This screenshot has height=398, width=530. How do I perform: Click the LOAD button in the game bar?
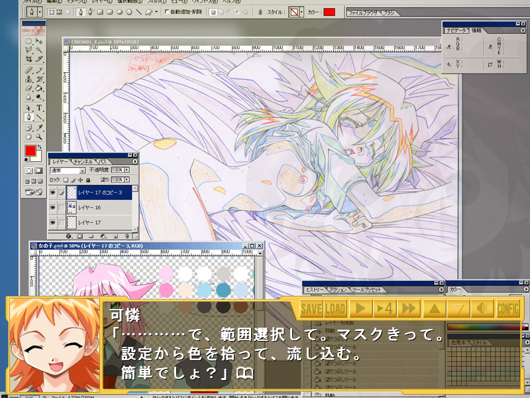(335, 308)
